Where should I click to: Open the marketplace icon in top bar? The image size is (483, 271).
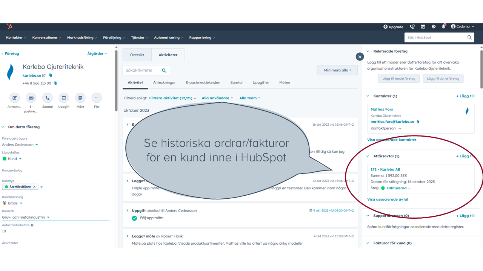pos(423,27)
